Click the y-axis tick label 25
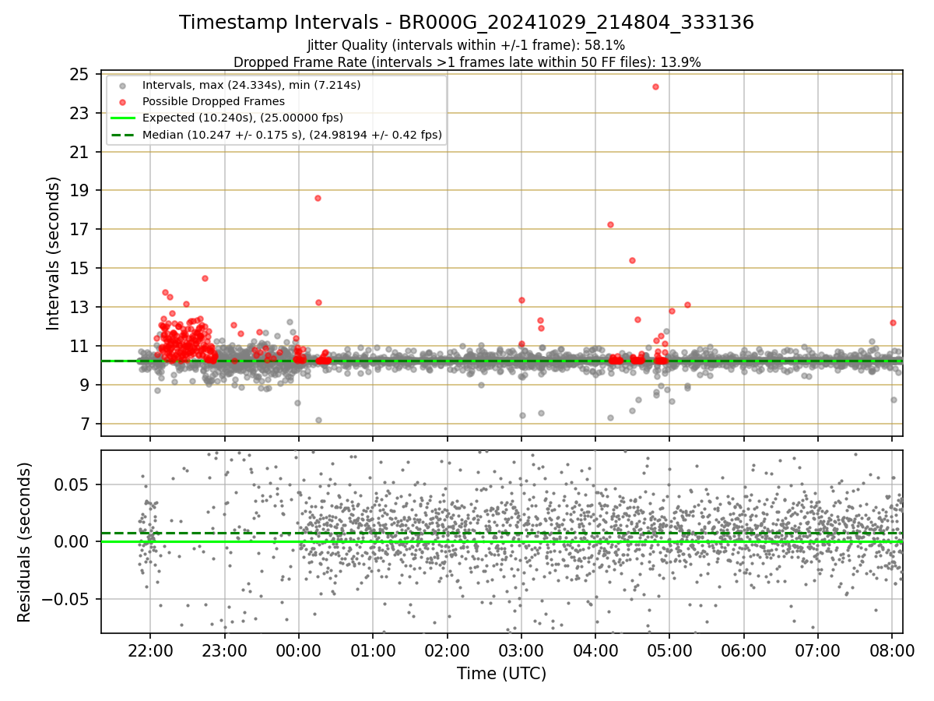The width and height of the screenshot is (934, 701). point(78,75)
